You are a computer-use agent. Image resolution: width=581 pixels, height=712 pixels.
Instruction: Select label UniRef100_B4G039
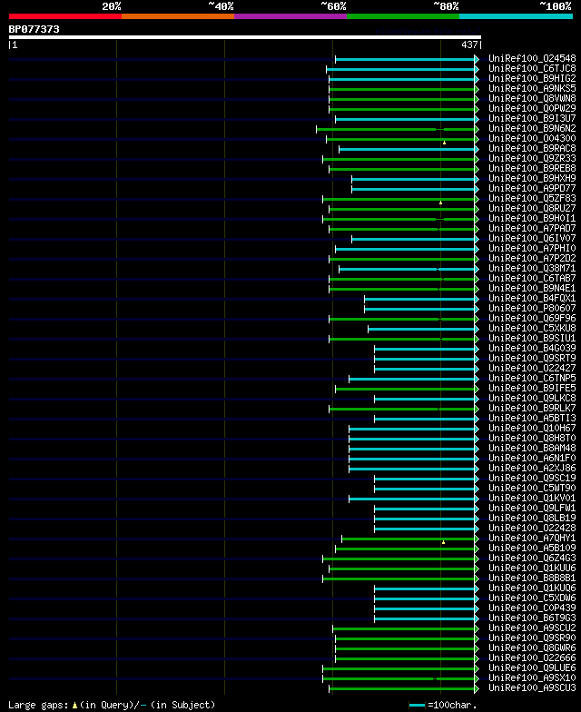click(x=532, y=349)
